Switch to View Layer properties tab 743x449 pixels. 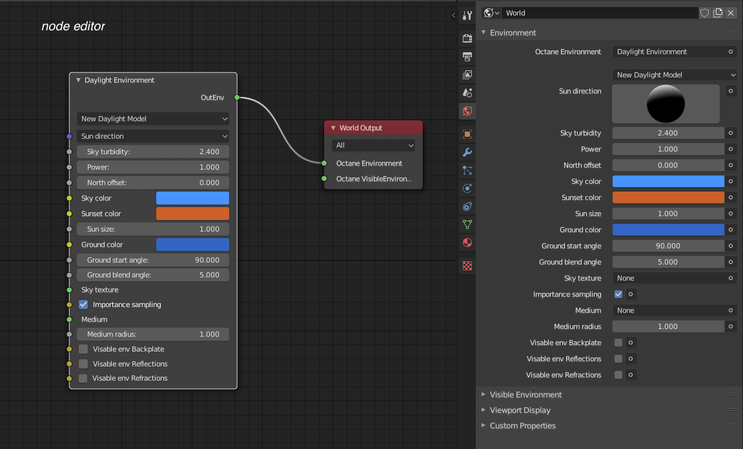click(467, 75)
